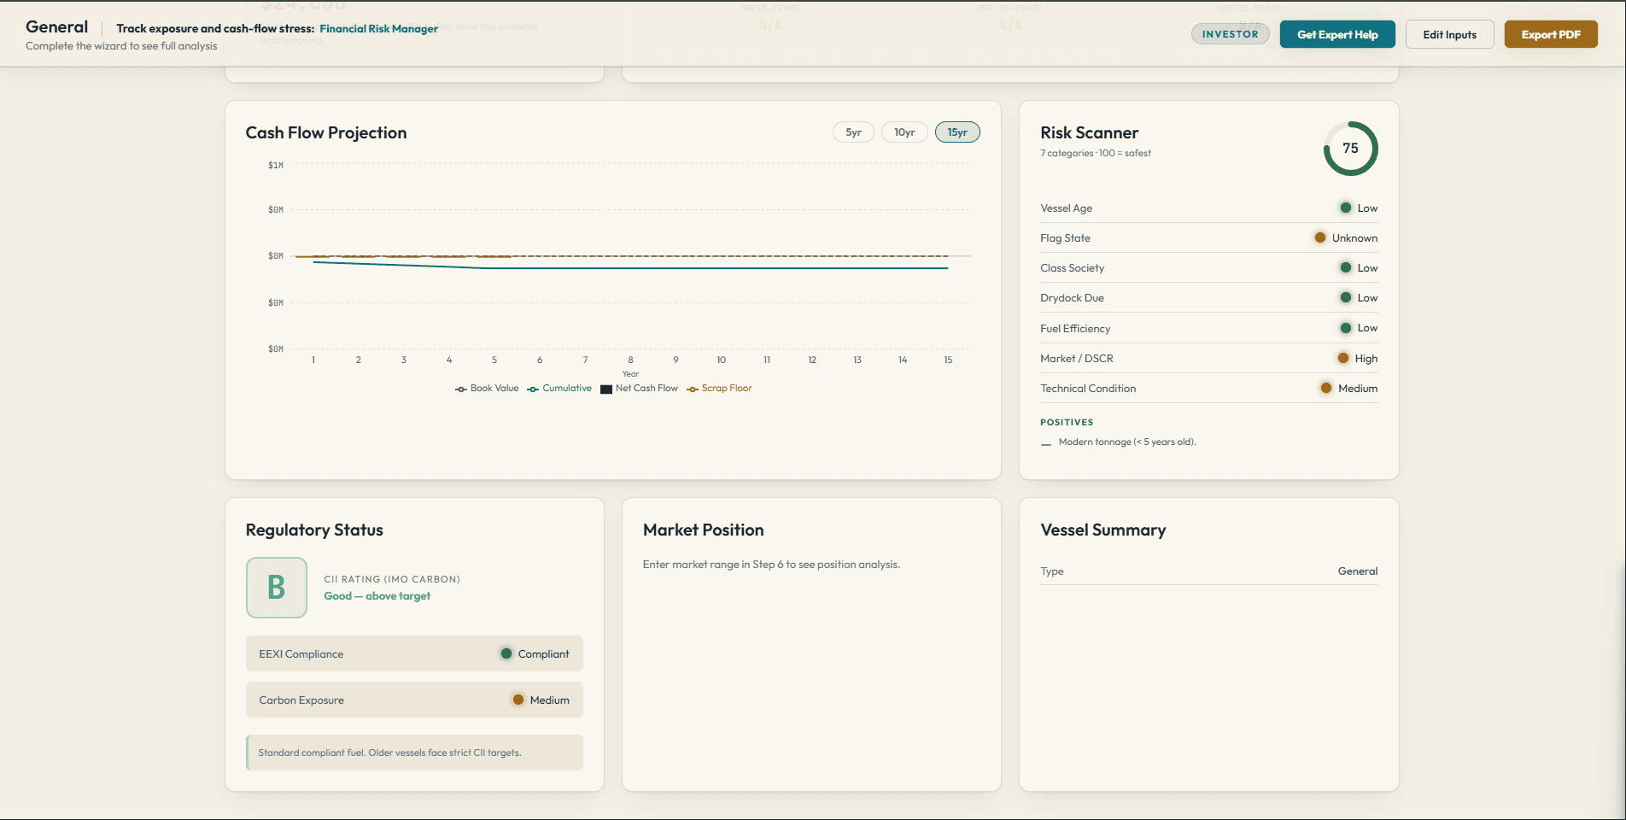Click the Flag State amber status dot
The image size is (1626, 820).
point(1320,237)
